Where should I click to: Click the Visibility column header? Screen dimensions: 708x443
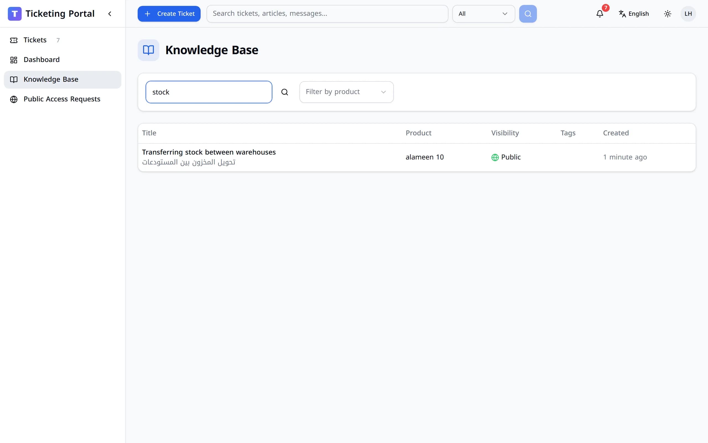click(x=505, y=133)
